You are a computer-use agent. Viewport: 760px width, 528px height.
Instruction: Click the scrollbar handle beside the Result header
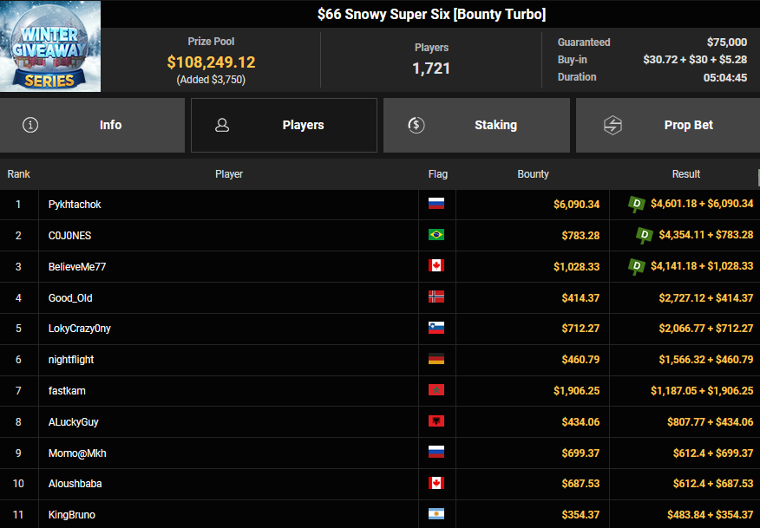click(x=757, y=176)
